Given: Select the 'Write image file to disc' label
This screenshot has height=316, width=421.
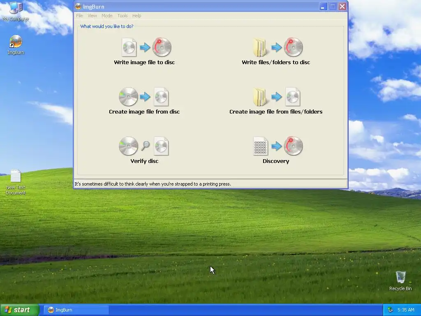Looking at the screenshot, I should point(144,63).
